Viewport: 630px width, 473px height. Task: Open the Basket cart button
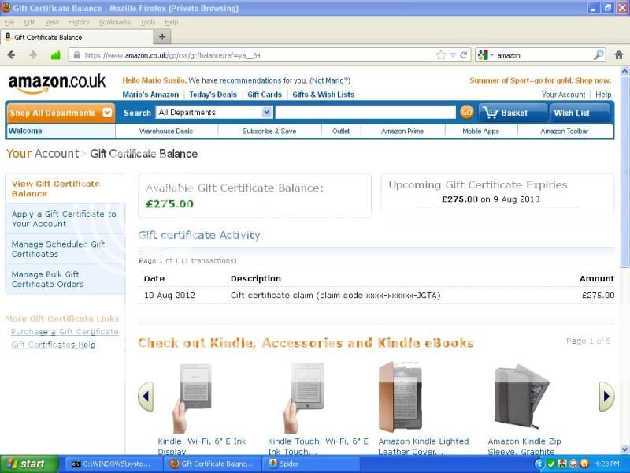coord(513,113)
